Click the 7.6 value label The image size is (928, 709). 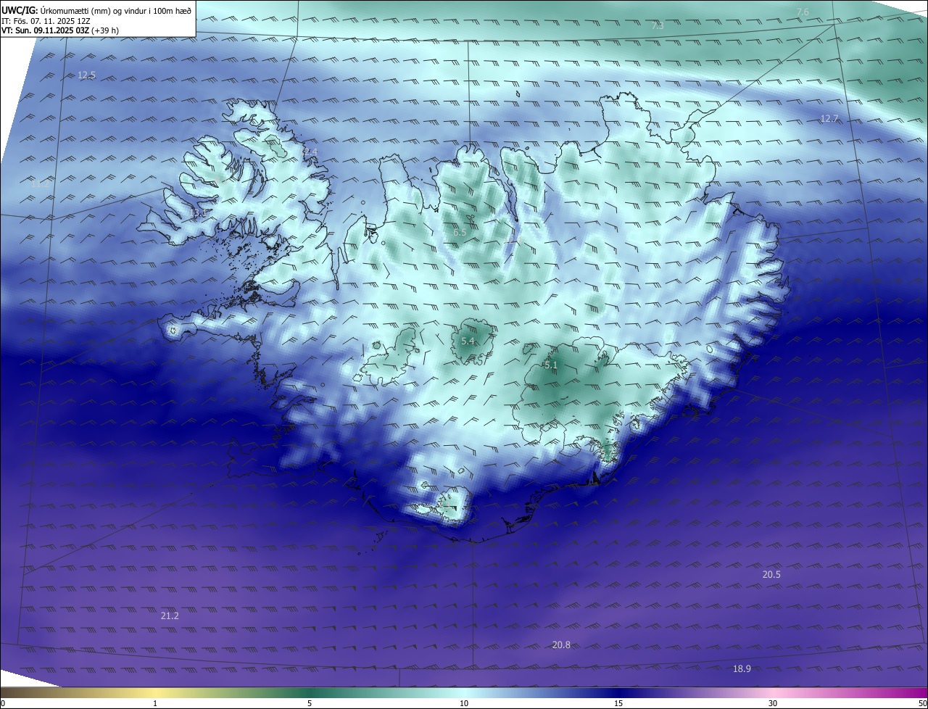[x=803, y=12]
